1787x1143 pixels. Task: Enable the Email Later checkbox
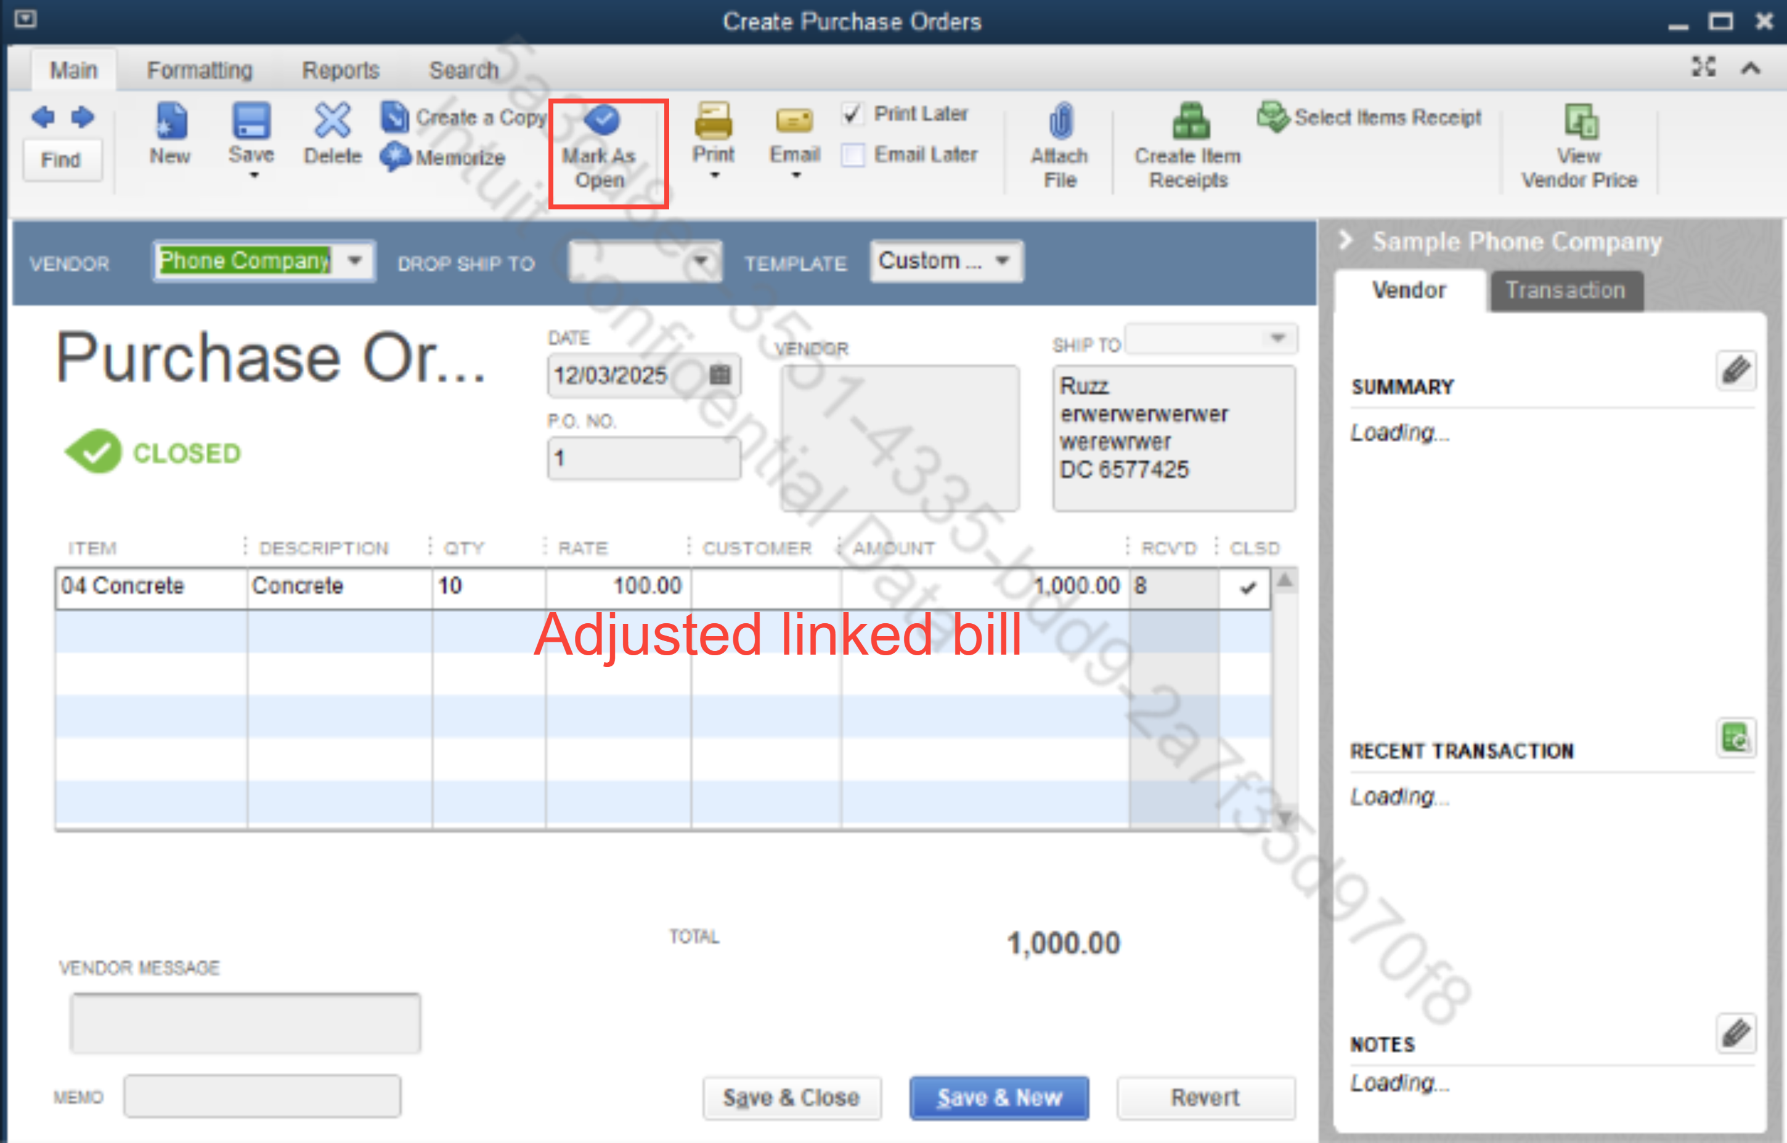pos(852,155)
